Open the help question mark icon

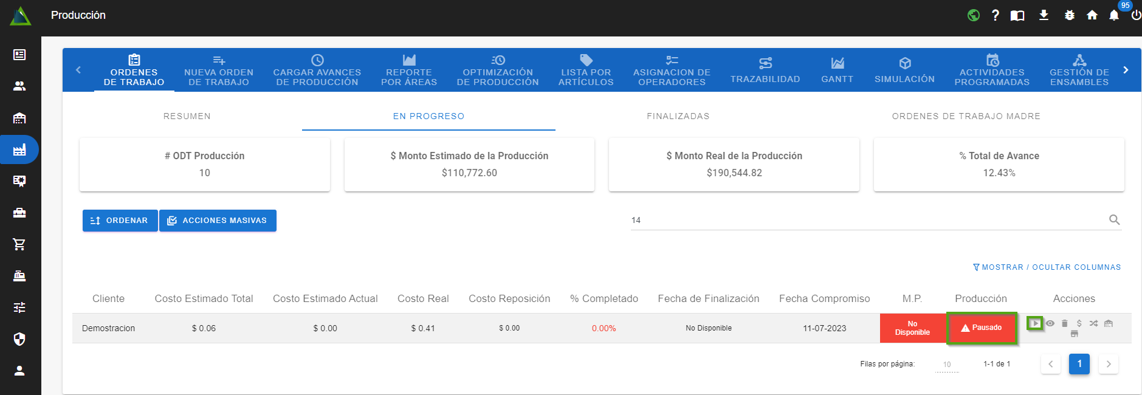pyautogui.click(x=995, y=15)
